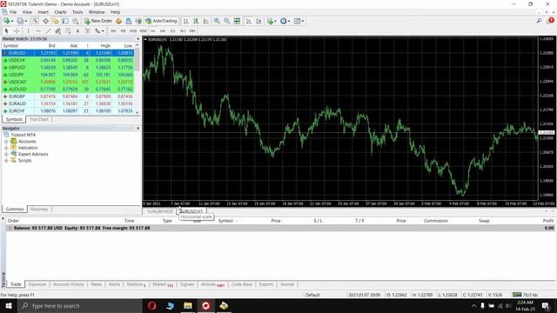The height and width of the screenshot is (313, 557).
Task: Open the Code Base terminal tab
Action: pos(242,284)
